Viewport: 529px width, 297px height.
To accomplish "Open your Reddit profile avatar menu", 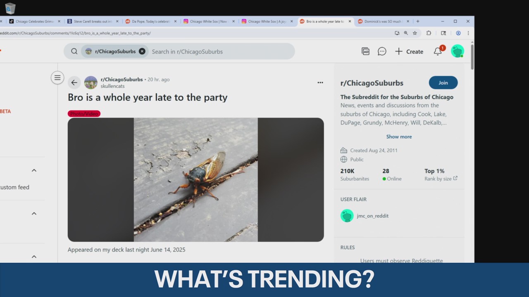I will pyautogui.click(x=458, y=51).
